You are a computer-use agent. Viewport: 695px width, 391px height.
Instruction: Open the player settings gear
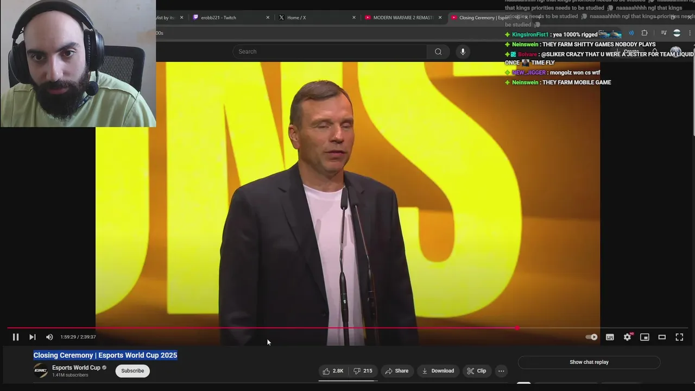pyautogui.click(x=627, y=337)
